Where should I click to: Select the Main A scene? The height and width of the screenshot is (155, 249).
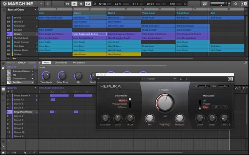[77, 13]
